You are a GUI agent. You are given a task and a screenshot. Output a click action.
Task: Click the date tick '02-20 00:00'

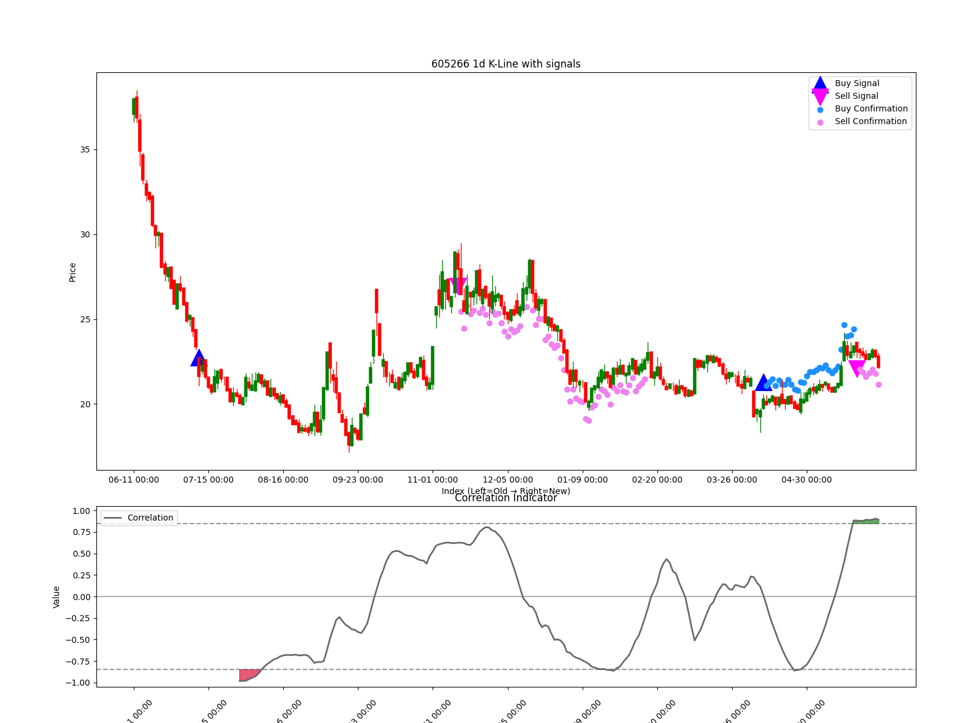coord(657,480)
